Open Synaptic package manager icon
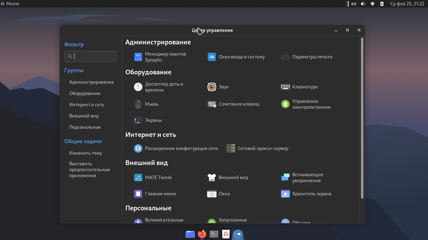The image size is (428, 240). (x=138, y=57)
